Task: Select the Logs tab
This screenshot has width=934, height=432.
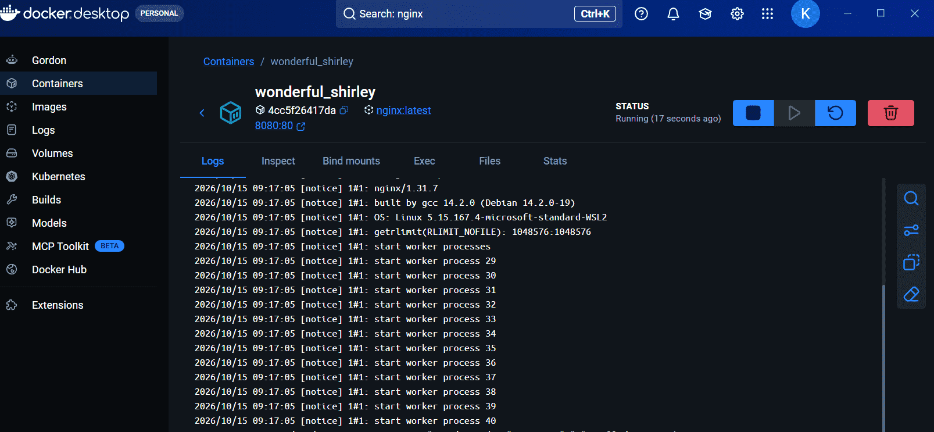Action: click(x=213, y=161)
